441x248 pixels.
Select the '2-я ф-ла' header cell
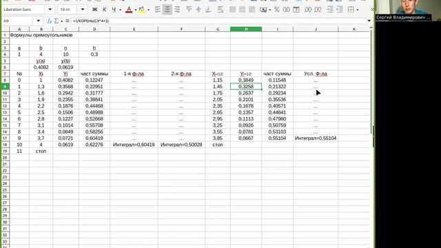coord(181,74)
